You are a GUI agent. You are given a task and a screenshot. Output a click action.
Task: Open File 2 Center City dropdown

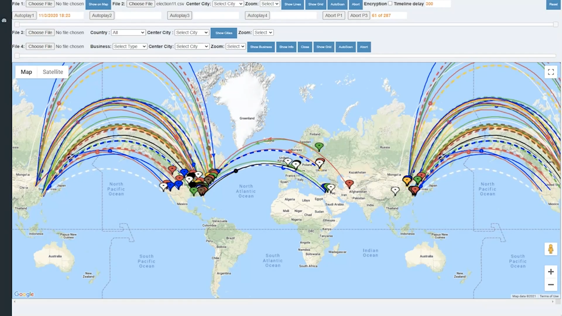click(228, 4)
